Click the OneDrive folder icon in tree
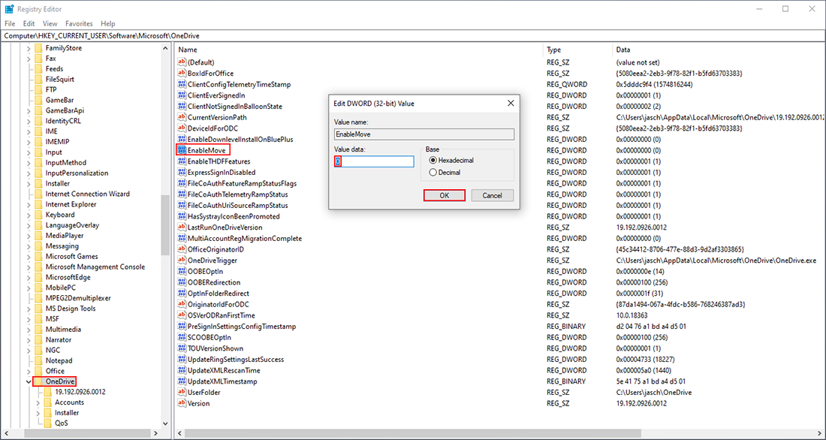 pyautogui.click(x=38, y=381)
